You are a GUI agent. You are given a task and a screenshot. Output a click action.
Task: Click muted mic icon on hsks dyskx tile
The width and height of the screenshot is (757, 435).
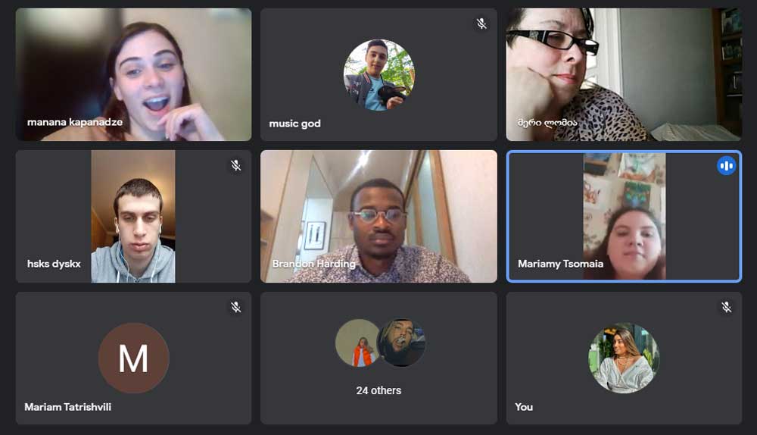[x=235, y=165]
